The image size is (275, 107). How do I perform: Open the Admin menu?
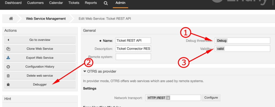click(120, 3)
